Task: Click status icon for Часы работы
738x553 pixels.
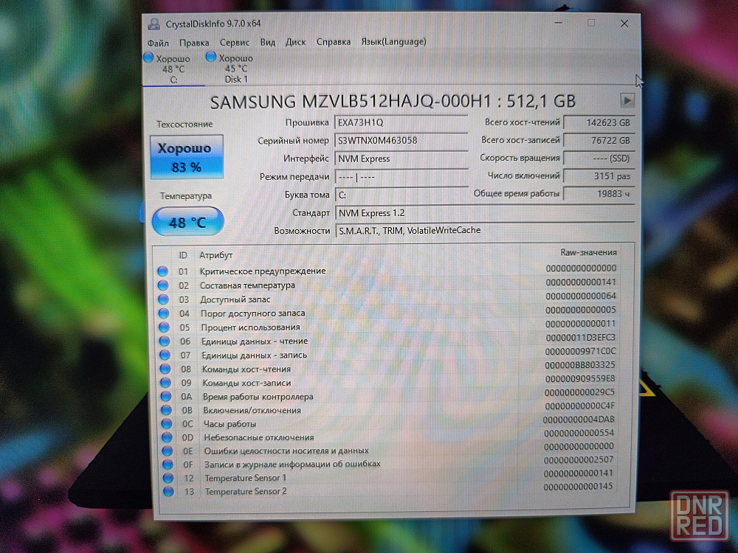Action: click(x=167, y=424)
